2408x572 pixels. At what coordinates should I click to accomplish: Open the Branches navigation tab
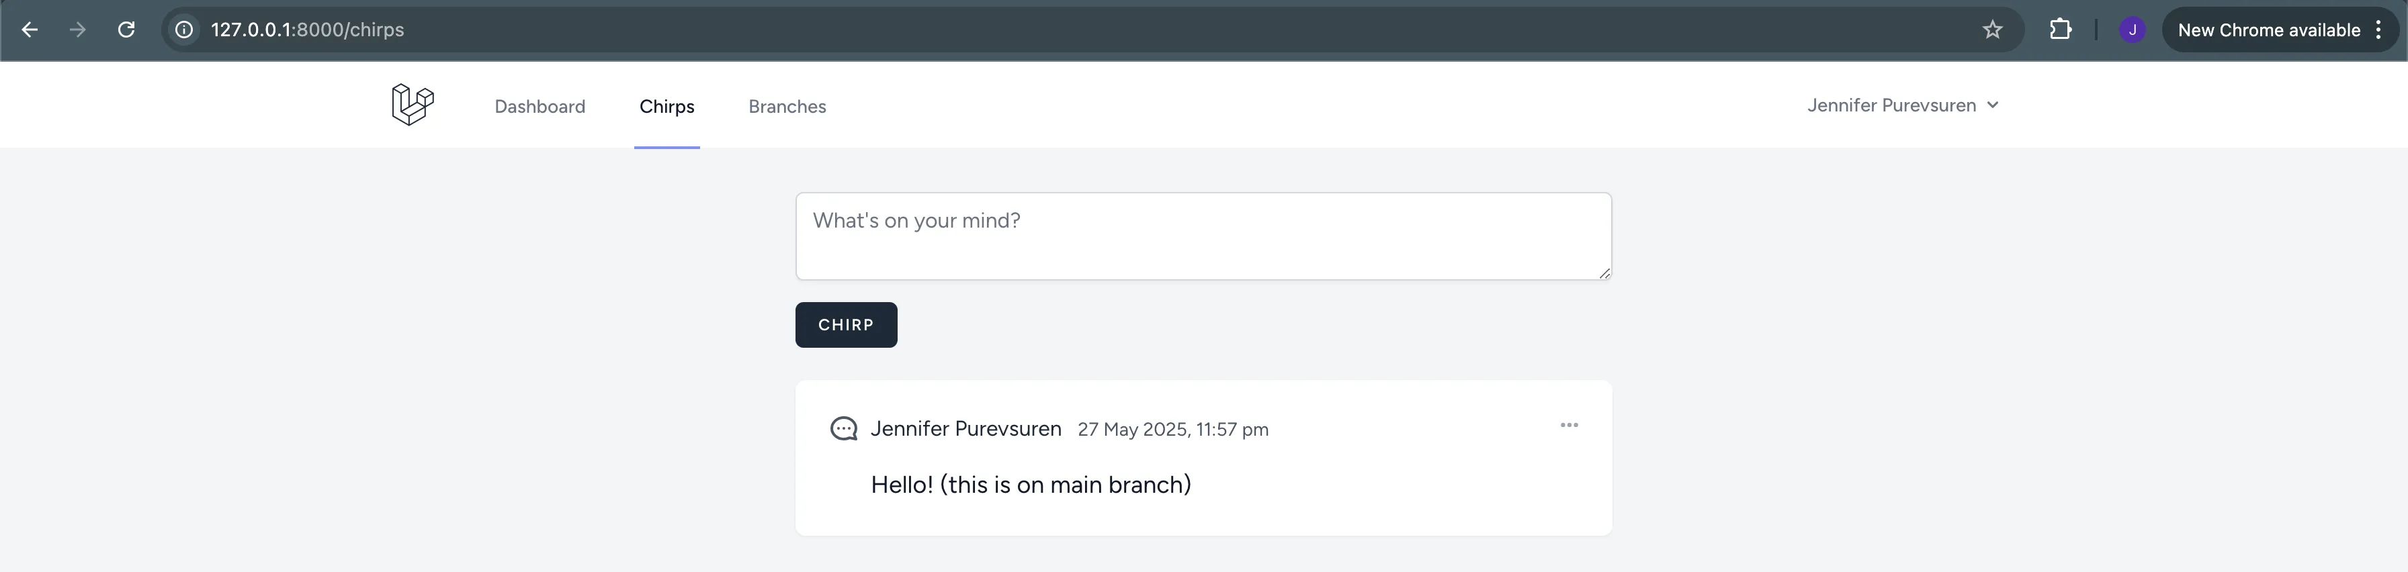click(x=786, y=105)
